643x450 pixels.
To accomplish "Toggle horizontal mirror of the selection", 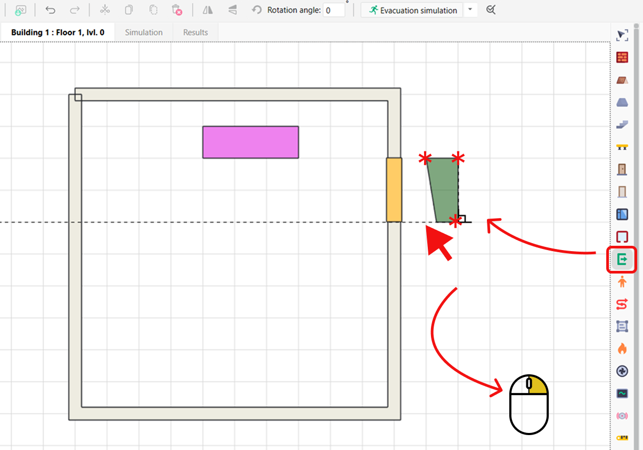I will (207, 10).
